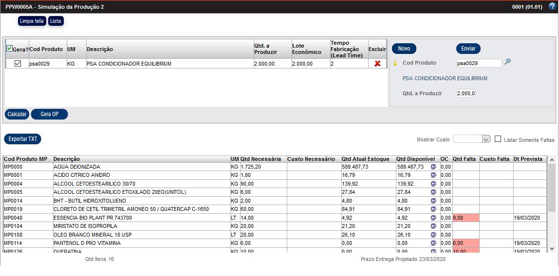Click the red X to delete psa0029 row
The width and height of the screenshot is (559, 276).
(377, 64)
